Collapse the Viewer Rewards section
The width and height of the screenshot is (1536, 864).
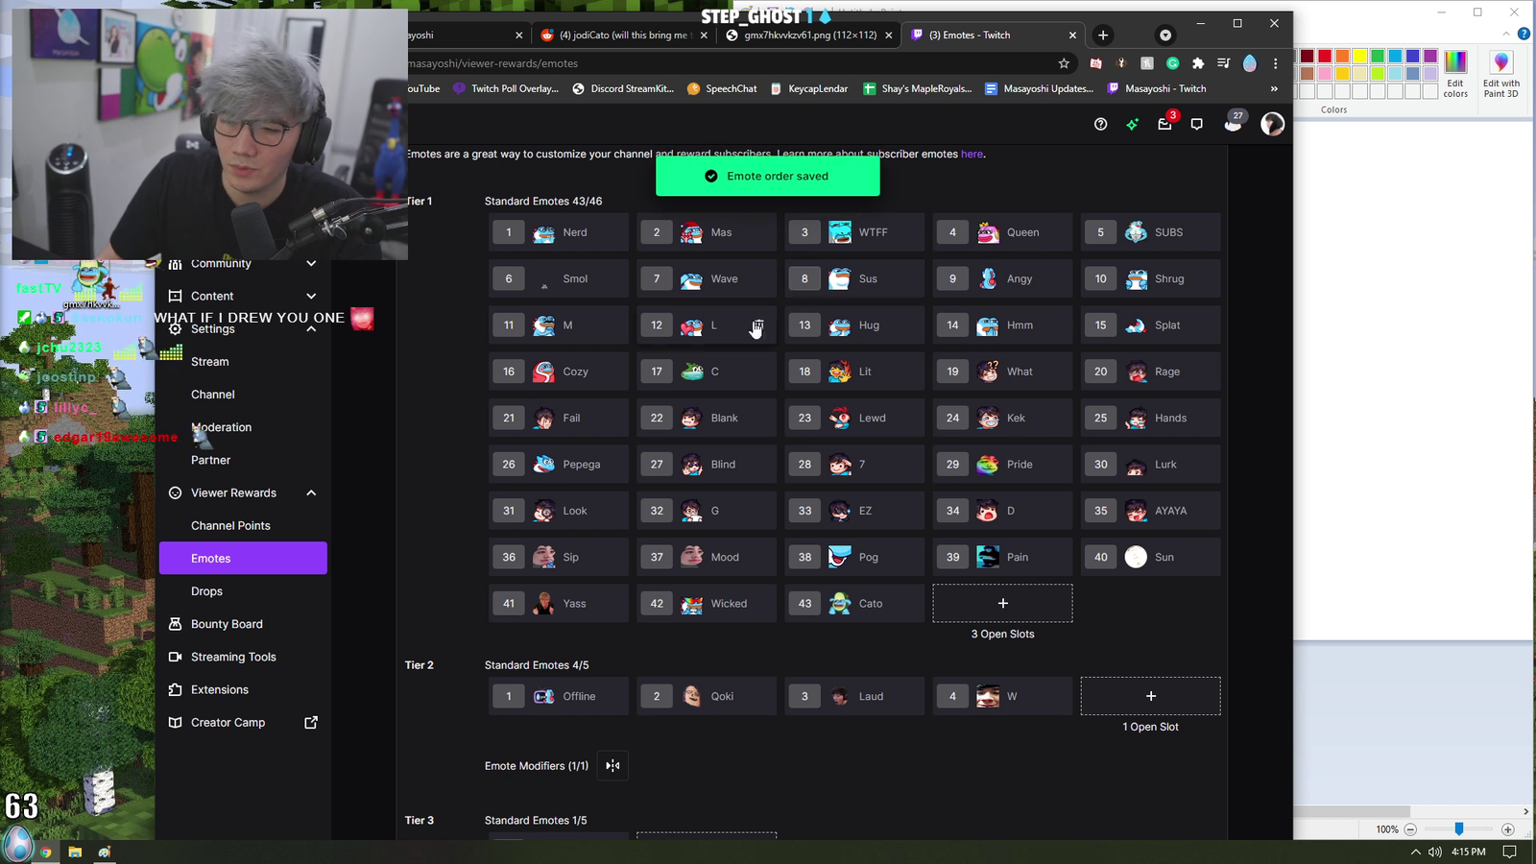pyautogui.click(x=311, y=492)
